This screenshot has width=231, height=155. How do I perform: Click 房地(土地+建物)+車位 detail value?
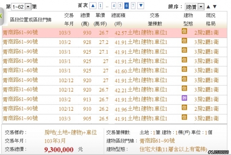coord(71,133)
